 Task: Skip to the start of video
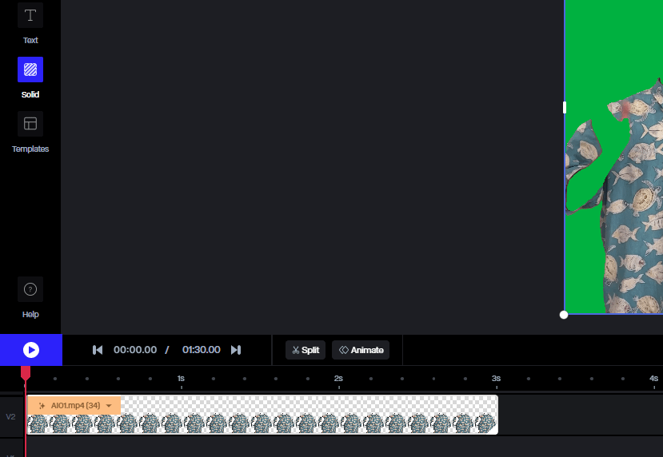click(x=98, y=350)
